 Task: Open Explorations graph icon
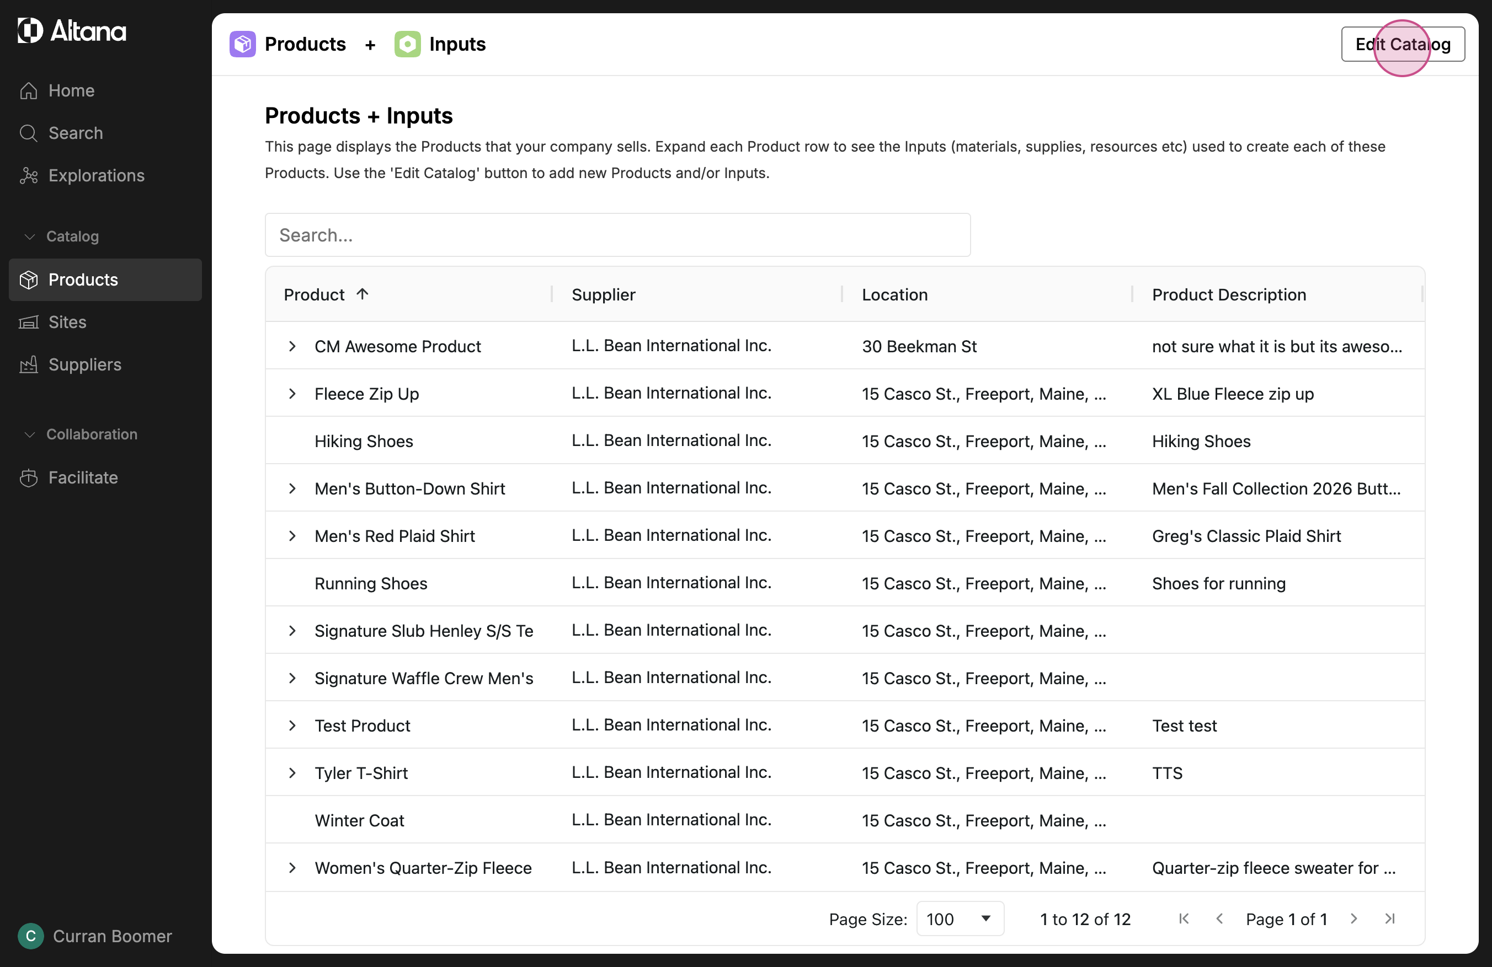(29, 176)
